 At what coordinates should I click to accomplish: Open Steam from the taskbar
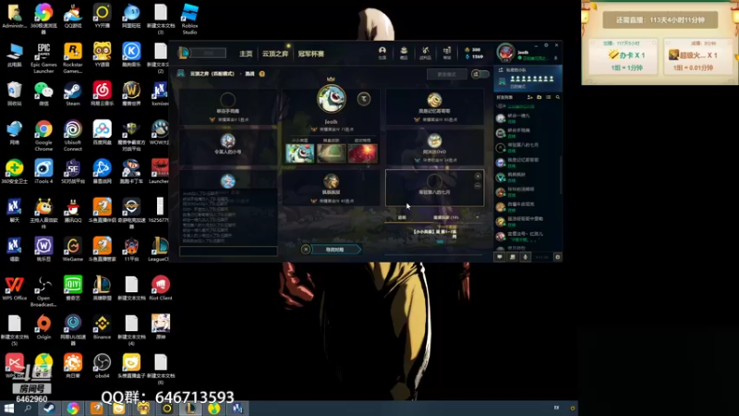[x=49, y=409]
